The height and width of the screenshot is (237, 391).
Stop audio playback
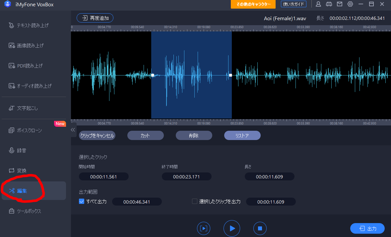point(260,228)
